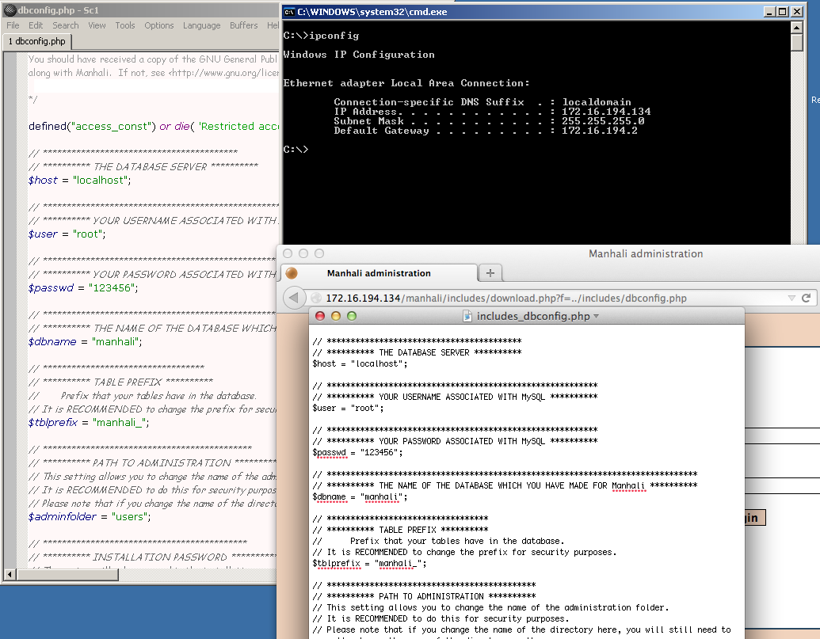
Task: Click SciTE horizontal scrollbar left arrow
Action: [x=10, y=574]
